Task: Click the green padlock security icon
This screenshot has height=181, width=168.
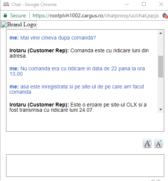Action: point(5,15)
